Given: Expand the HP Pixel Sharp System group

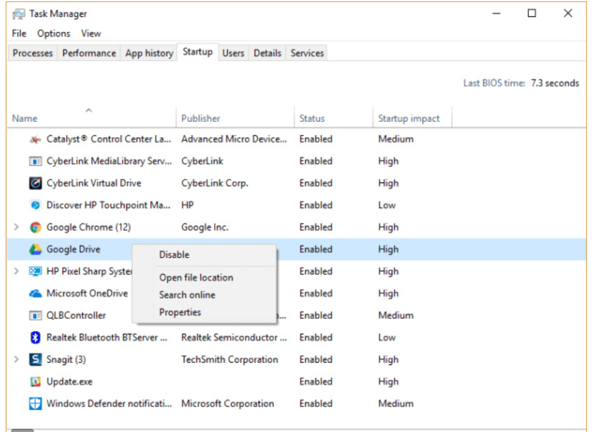Looking at the screenshot, I should point(16,271).
